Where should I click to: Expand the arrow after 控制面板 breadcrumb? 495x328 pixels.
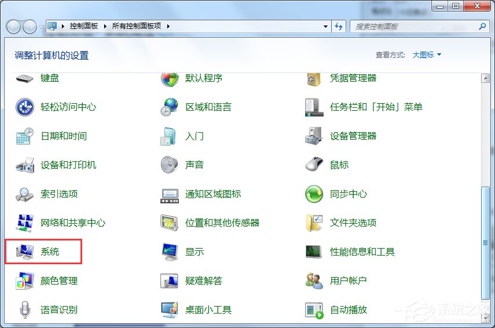105,26
